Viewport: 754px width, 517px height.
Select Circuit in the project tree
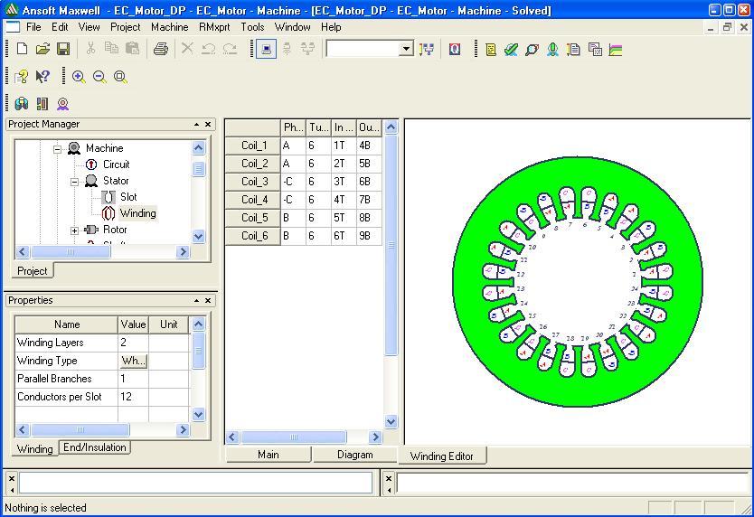click(117, 164)
